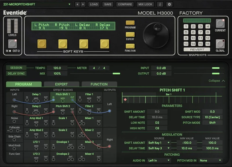This screenshot has height=167, width=232.
Task: Click the Right output patch jack
Action: pos(110,146)
